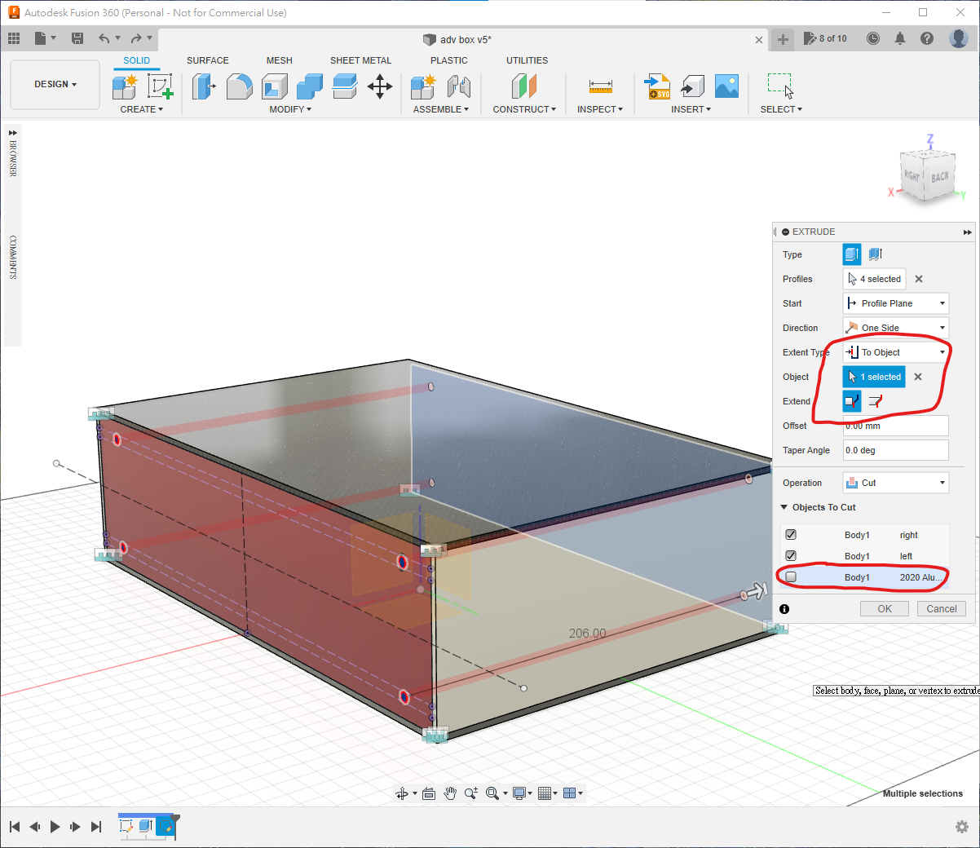Check the Body1 2020 Alu checkbox
The width and height of the screenshot is (980, 848).
(791, 577)
